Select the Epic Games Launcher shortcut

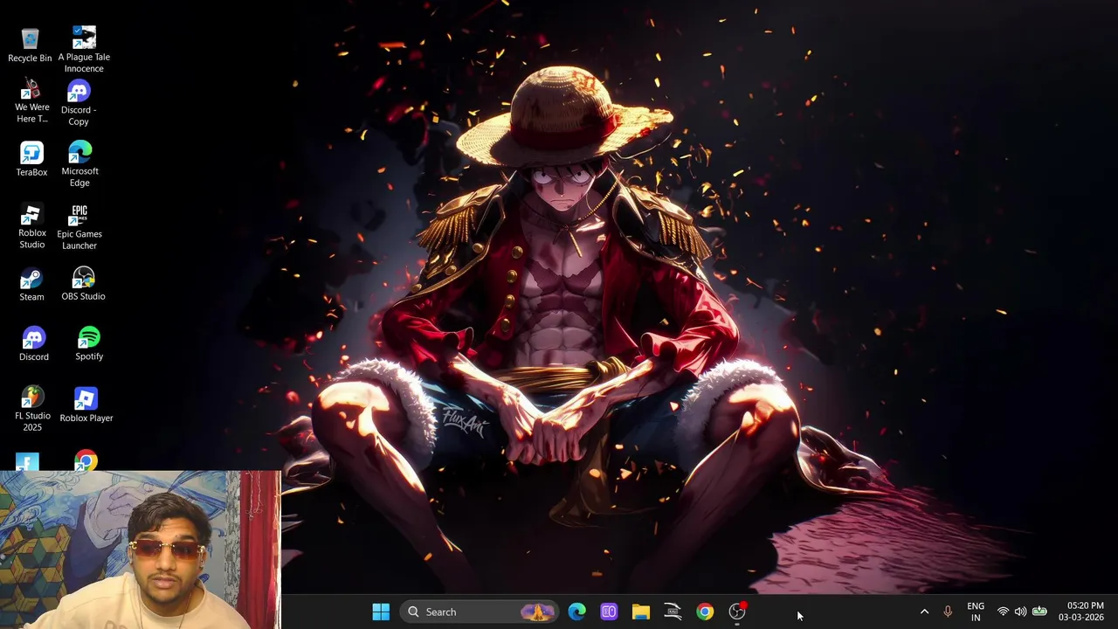click(x=79, y=227)
